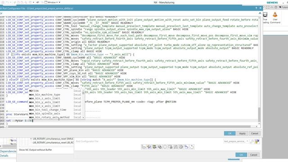Click the blue curved-arrow icon in bottom toolbar
288x162 pixels.
click(186, 147)
